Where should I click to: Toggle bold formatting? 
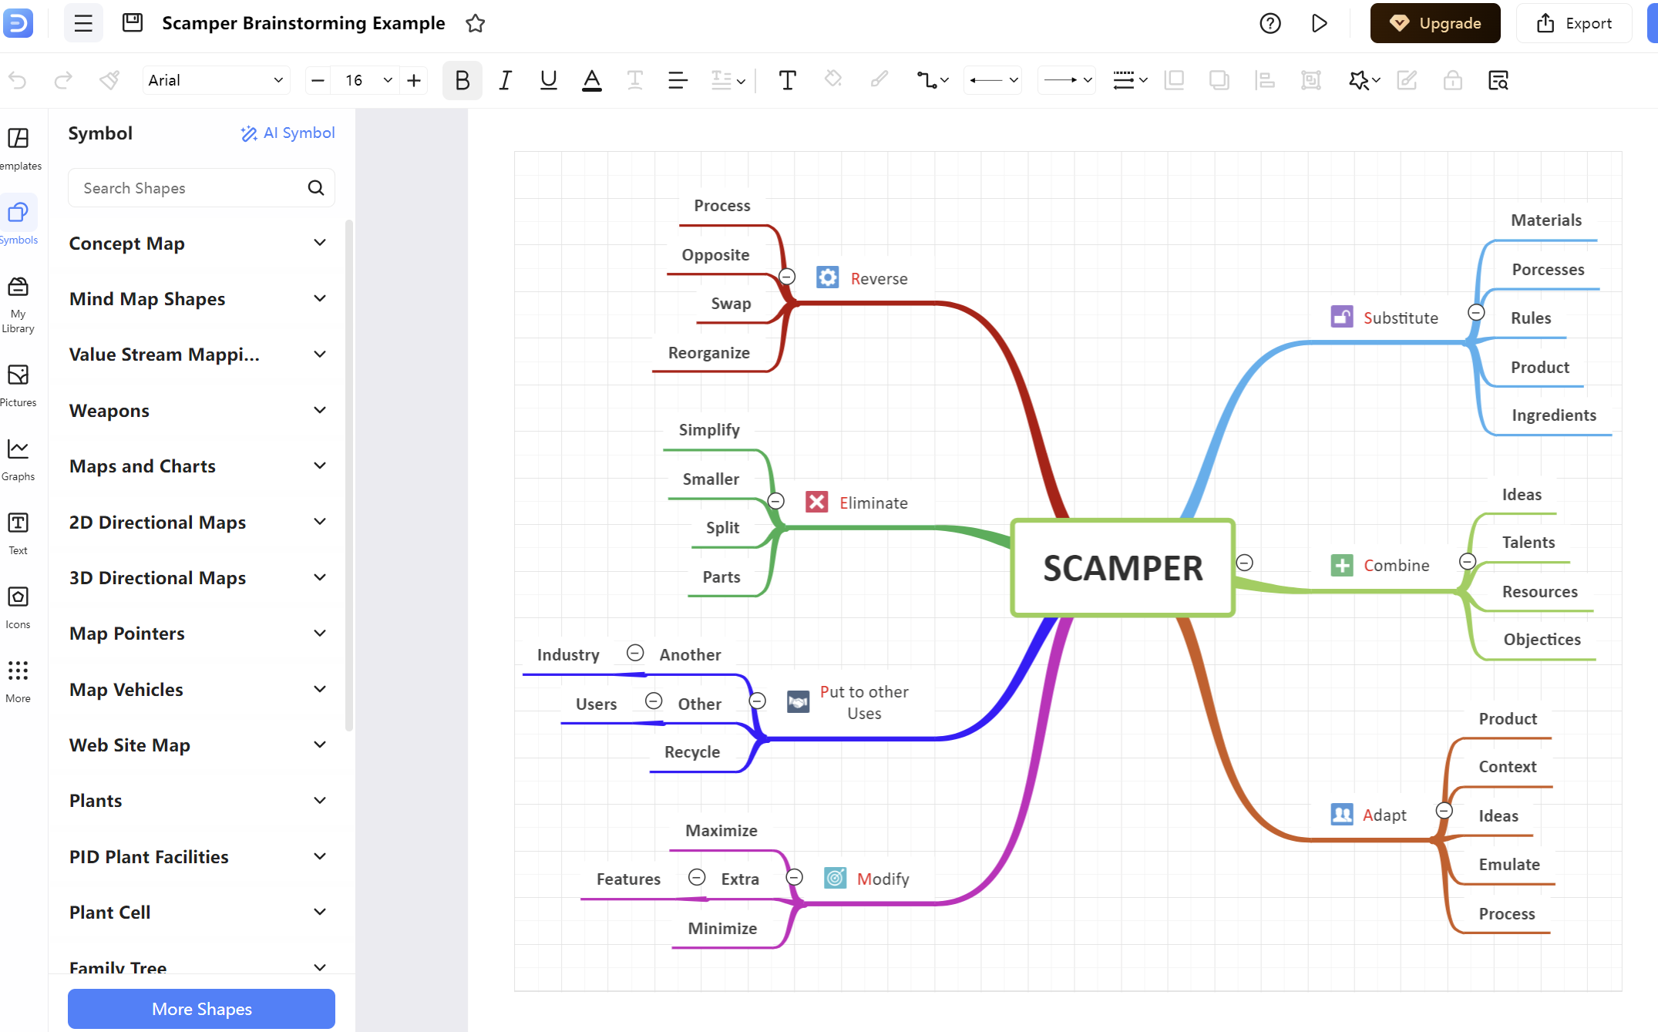[x=462, y=80]
